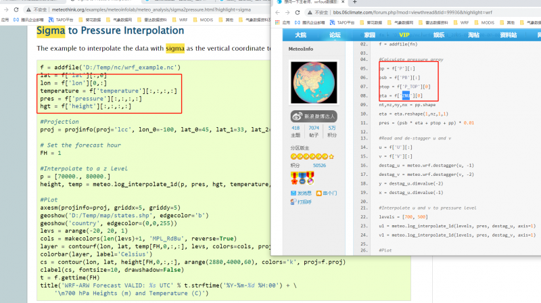Image resolution: width=541 pixels, height=303 pixels.
Task: Click the back arrow in the right browser
Action: click(x=278, y=12)
